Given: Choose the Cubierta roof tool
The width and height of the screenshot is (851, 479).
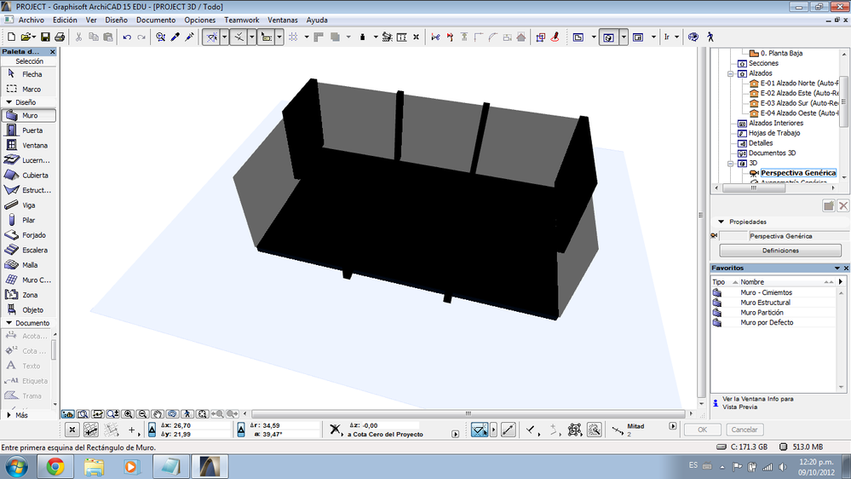Looking at the screenshot, I should 29,176.
